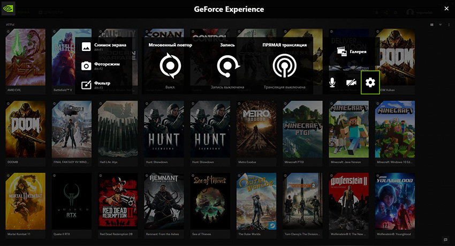Click the Запись record icon
455x246 pixels.
(227, 66)
